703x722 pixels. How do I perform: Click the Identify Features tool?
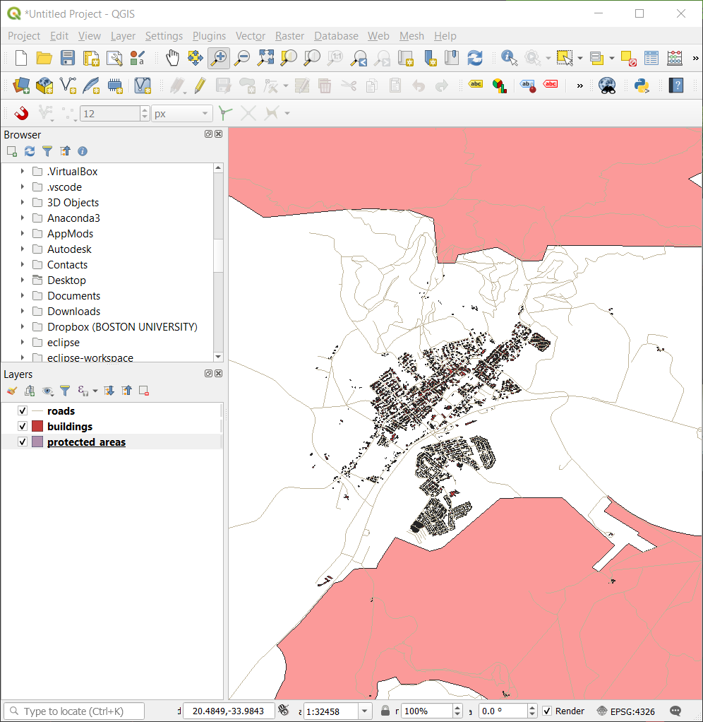click(x=508, y=58)
